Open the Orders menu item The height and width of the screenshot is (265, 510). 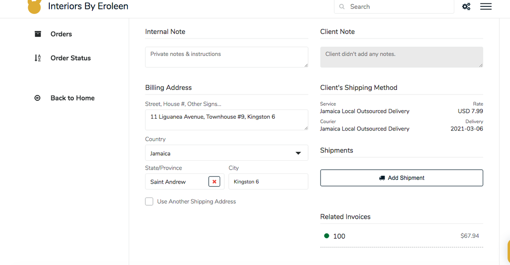(61, 34)
